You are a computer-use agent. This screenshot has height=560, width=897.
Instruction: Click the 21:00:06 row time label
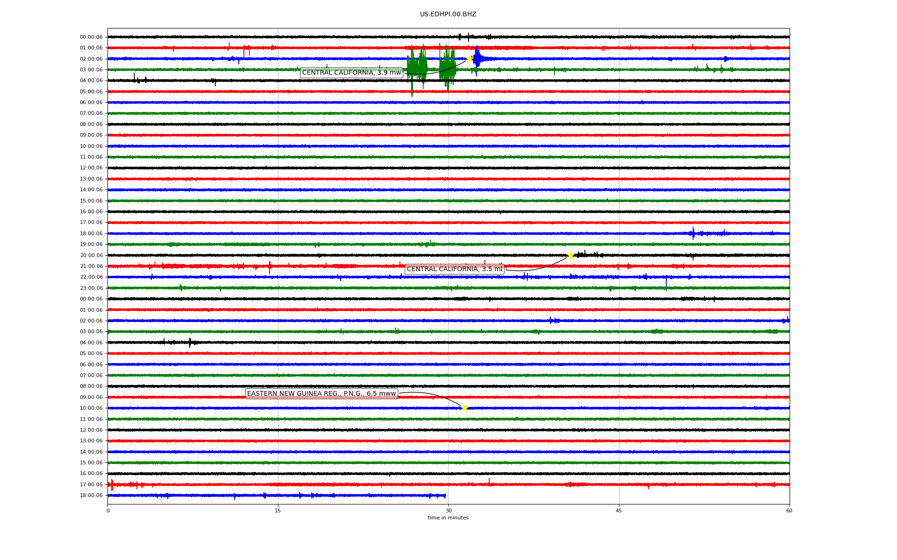pyautogui.click(x=91, y=266)
